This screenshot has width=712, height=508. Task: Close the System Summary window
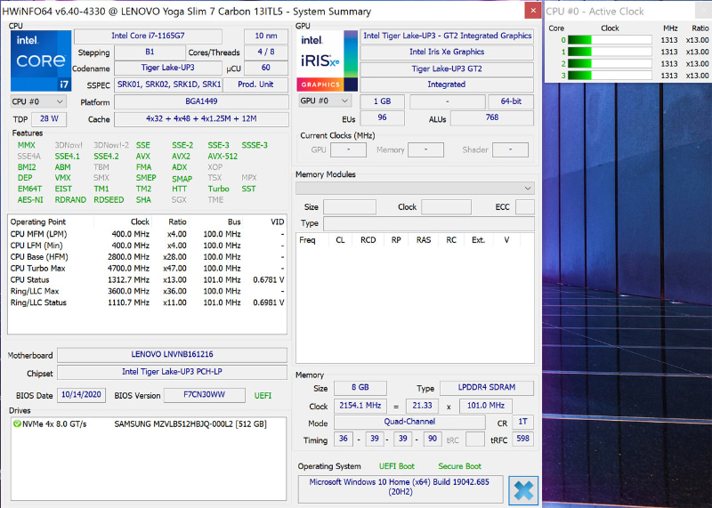(532, 11)
